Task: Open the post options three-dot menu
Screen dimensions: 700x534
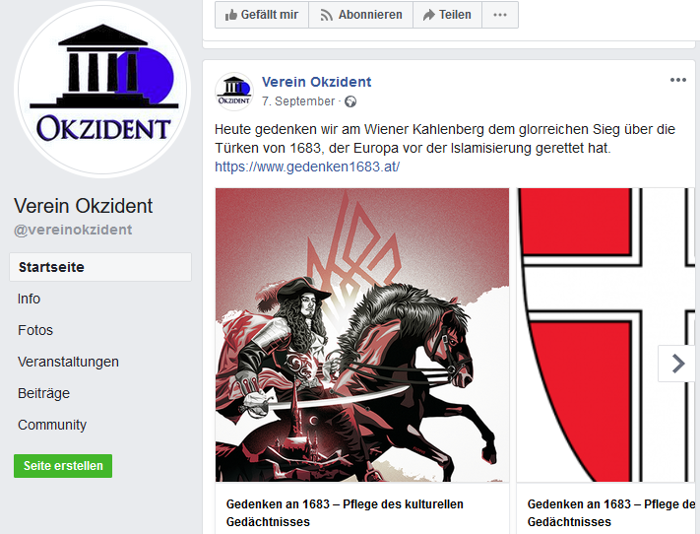Action: click(677, 80)
